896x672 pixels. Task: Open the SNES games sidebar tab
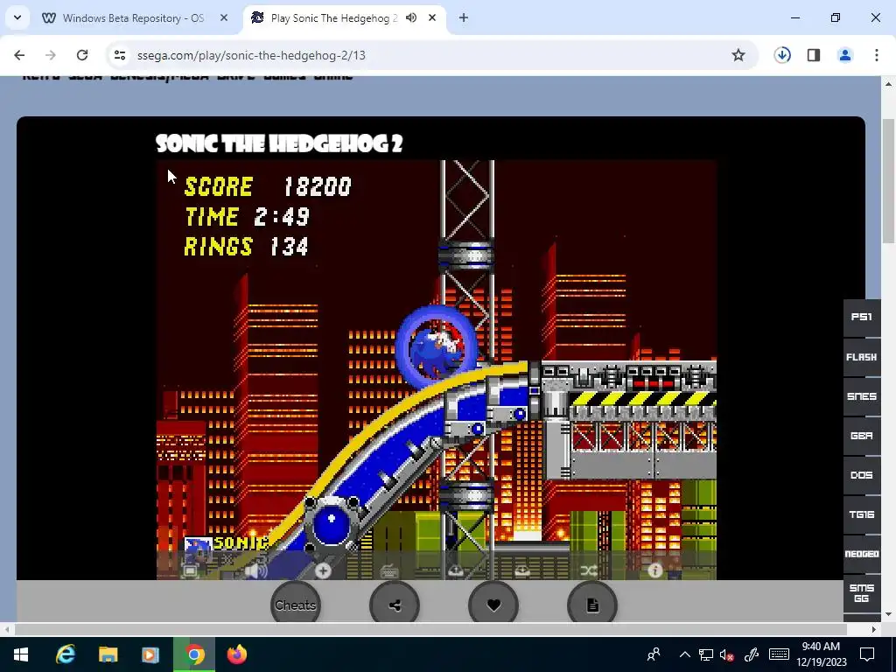click(x=862, y=396)
